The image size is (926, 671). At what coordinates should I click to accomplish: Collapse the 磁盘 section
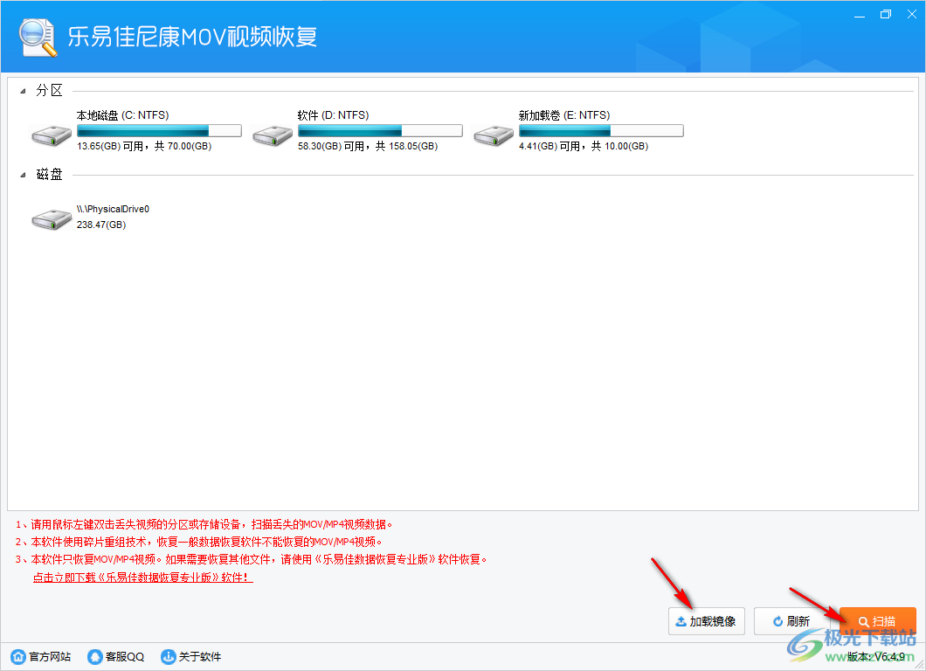coord(23,175)
